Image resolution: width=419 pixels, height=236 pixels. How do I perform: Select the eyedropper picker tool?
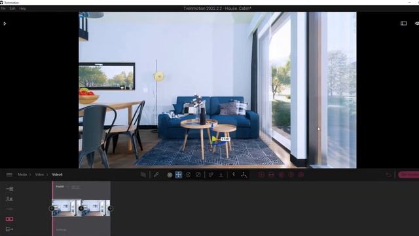pos(156,175)
